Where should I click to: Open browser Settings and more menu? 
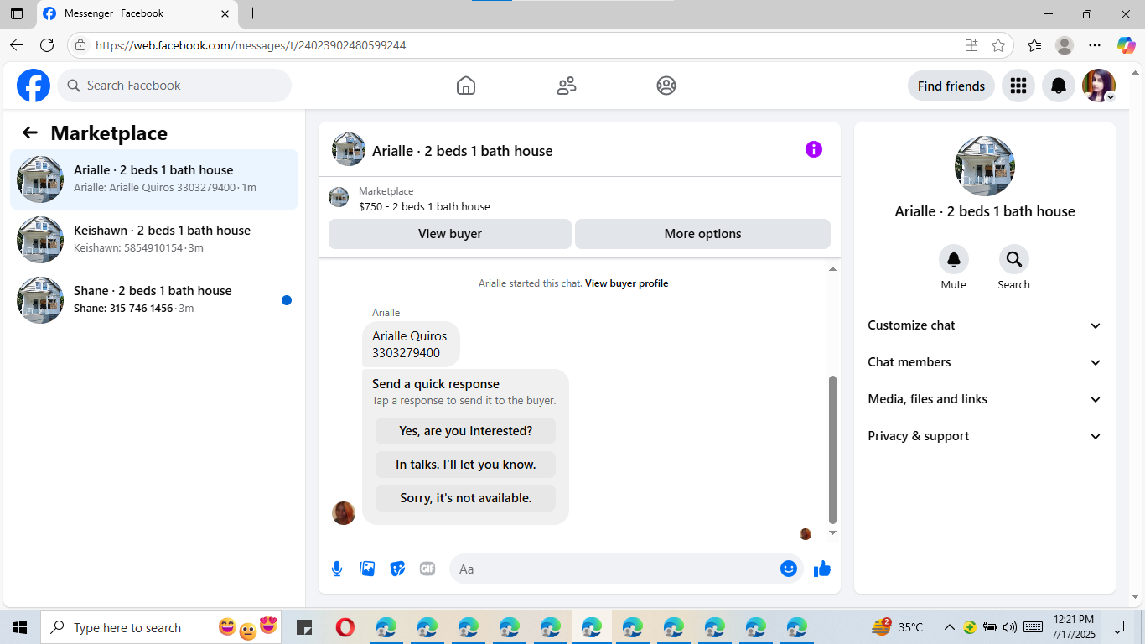pos(1095,45)
